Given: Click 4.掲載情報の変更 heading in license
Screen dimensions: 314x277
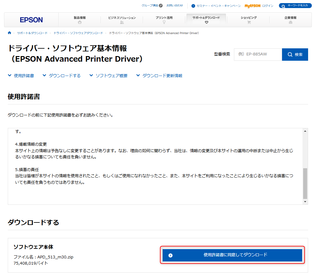Looking at the screenshot, I should tap(31, 144).
